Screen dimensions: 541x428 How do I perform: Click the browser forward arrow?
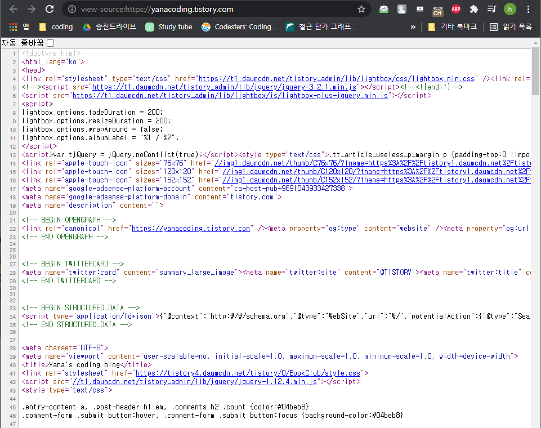(x=32, y=10)
